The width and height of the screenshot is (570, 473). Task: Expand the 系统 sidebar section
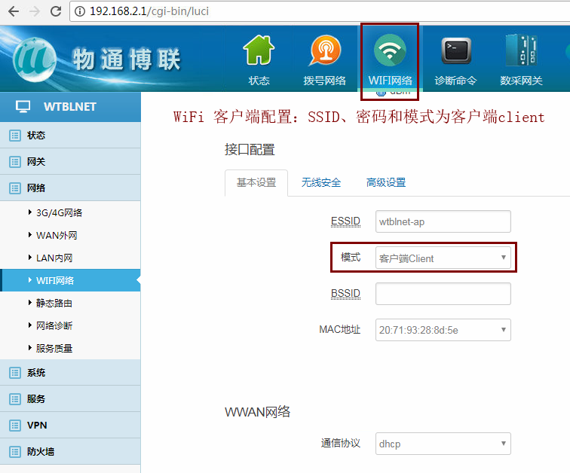[36, 373]
